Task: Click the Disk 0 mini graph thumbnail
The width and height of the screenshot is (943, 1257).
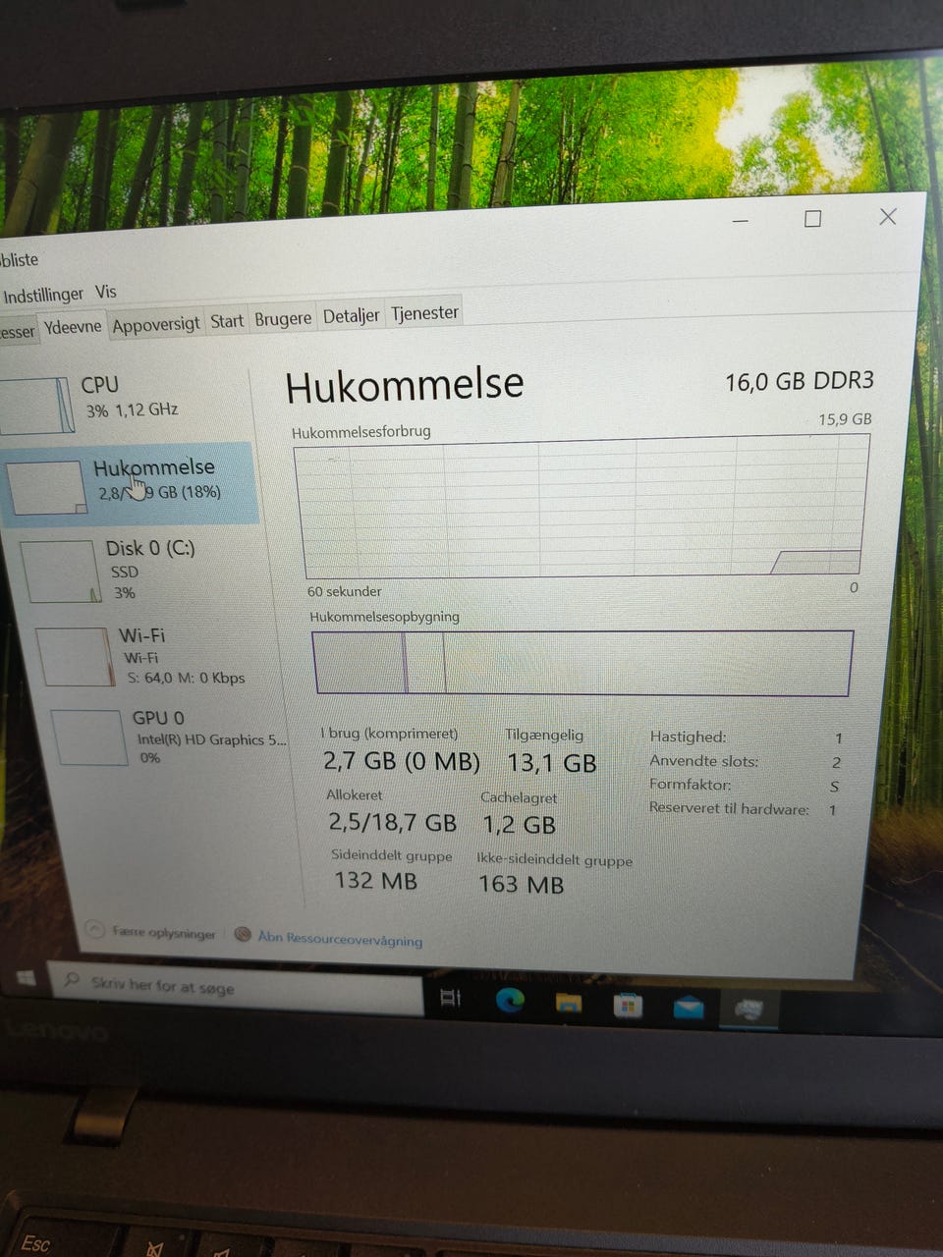Action: click(x=60, y=571)
